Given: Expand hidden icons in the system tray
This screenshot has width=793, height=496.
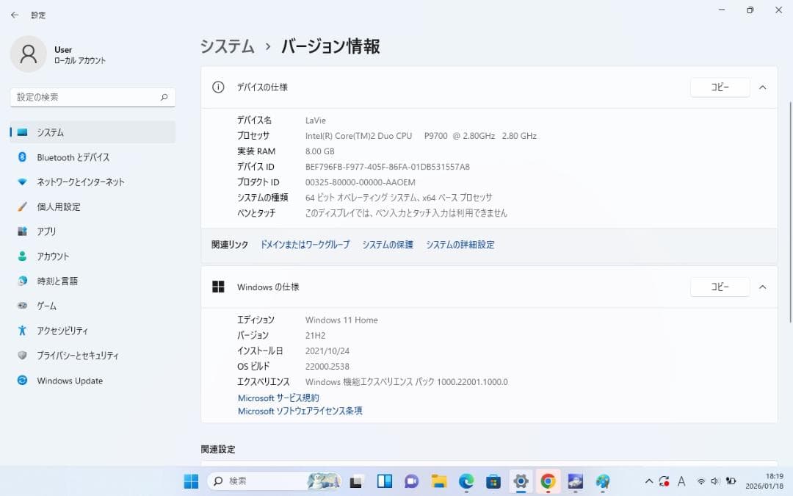Looking at the screenshot, I should (x=649, y=481).
